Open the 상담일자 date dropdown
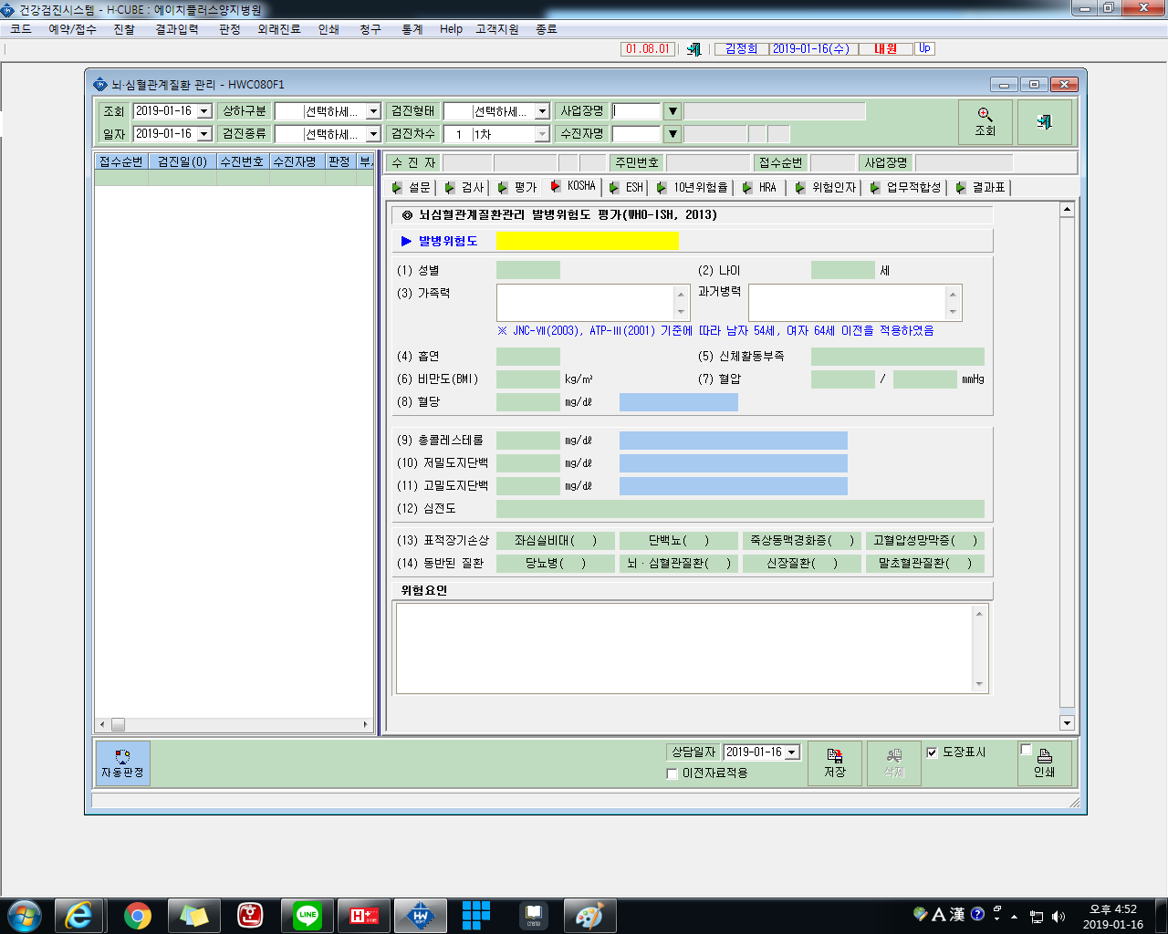Screen dimensions: 1168x934 792,752
